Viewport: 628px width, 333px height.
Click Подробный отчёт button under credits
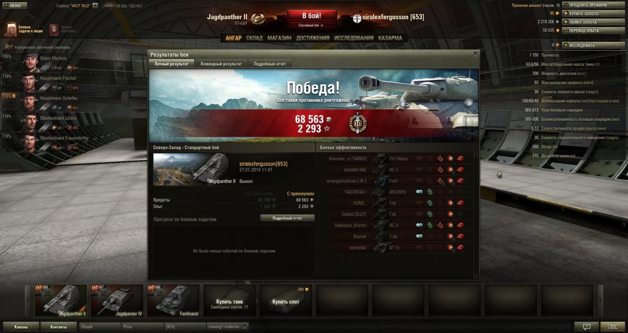pyautogui.click(x=287, y=218)
